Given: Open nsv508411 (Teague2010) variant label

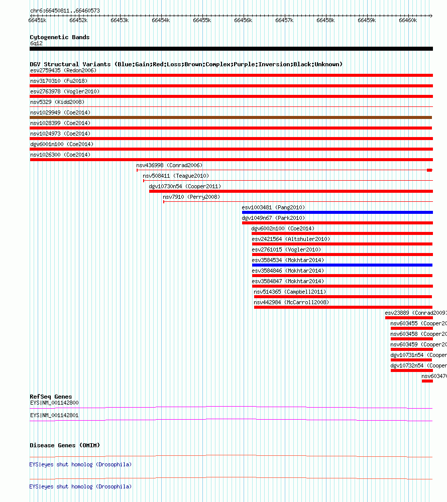Looking at the screenshot, I should (x=176, y=176).
